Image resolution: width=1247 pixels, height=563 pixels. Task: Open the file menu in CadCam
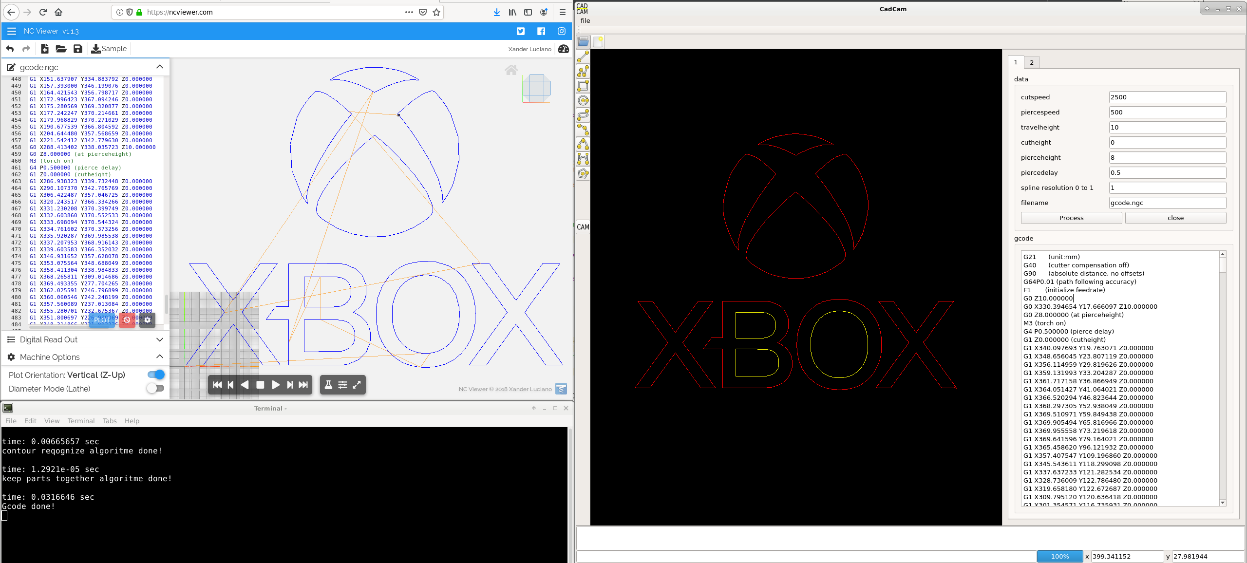[585, 20]
